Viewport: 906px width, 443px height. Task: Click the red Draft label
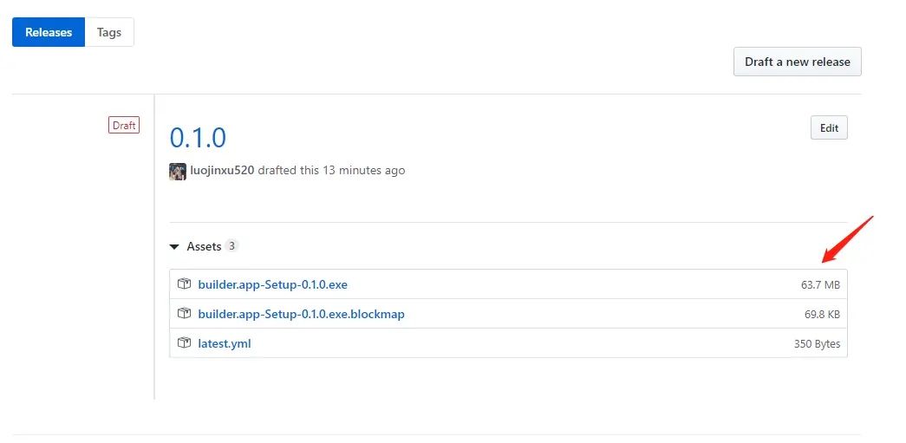click(124, 126)
